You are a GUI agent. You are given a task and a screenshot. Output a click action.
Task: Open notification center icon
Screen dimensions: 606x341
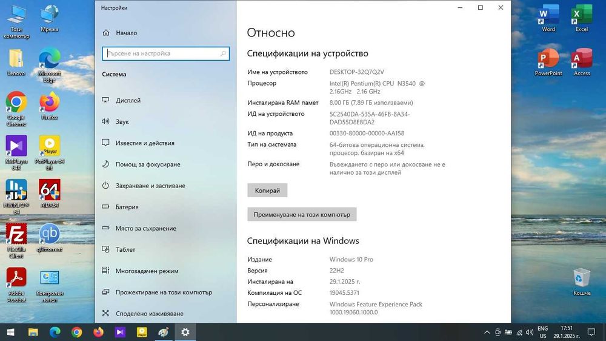pos(591,332)
